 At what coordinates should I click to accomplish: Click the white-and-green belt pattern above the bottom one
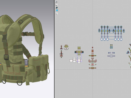coord(93,65)
